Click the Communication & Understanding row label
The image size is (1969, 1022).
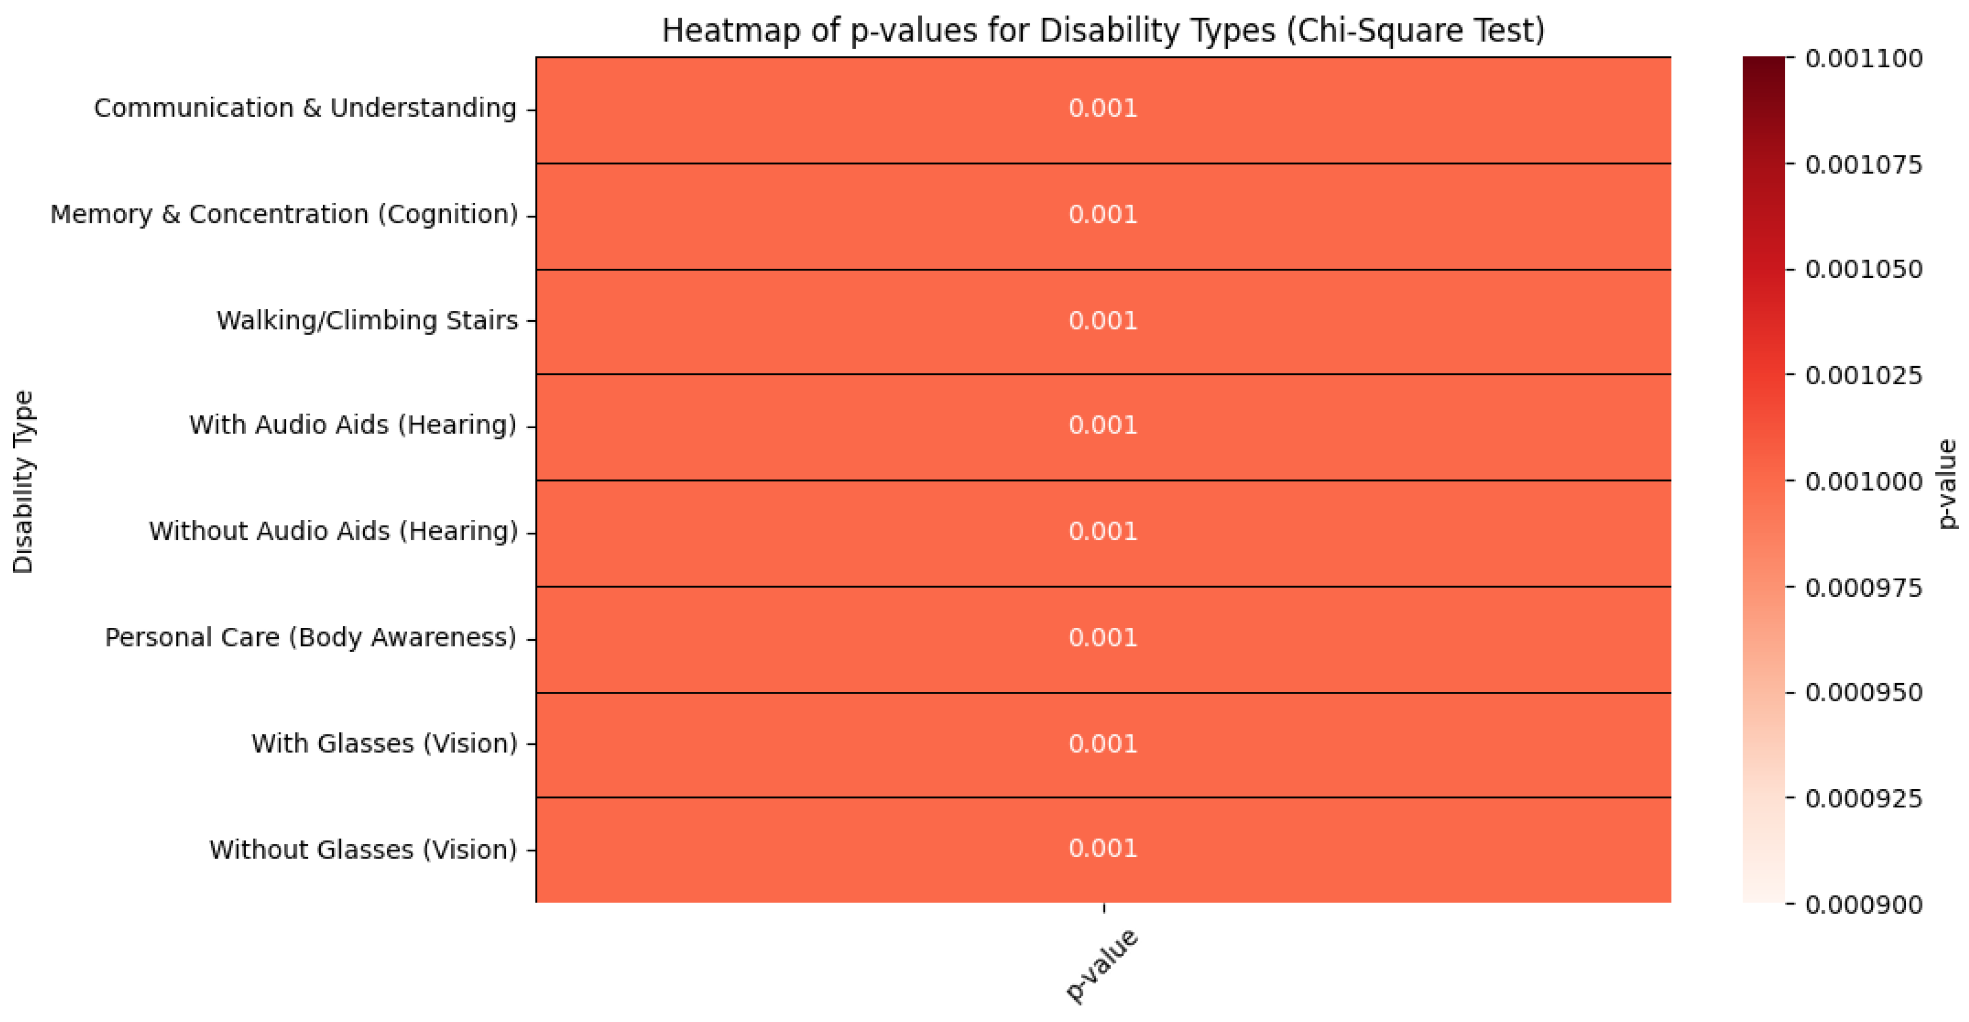305,109
